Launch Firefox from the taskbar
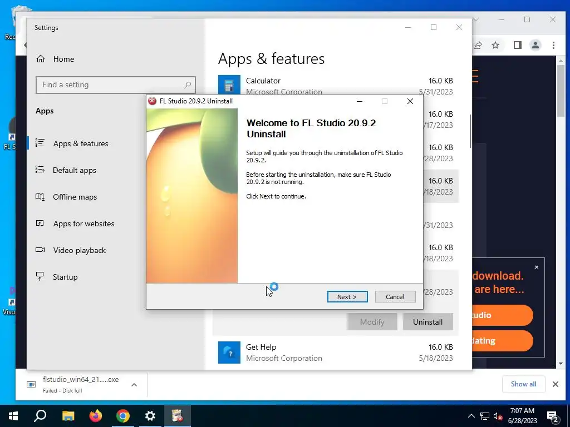 (x=96, y=416)
